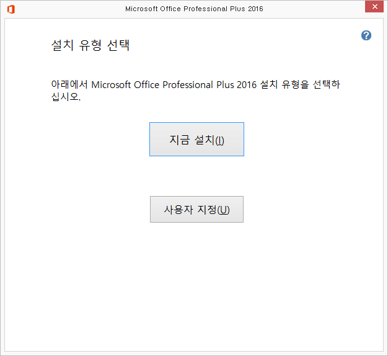
Task: Click the 아래에서 Microsoft Office Professional Plus instruction text
Action: (x=195, y=91)
